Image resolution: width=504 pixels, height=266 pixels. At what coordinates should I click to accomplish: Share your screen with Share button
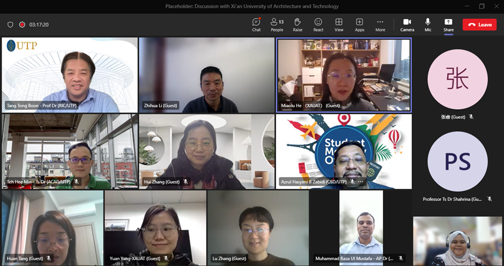pyautogui.click(x=448, y=24)
